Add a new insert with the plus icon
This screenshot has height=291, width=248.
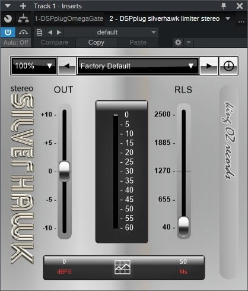[23, 6]
